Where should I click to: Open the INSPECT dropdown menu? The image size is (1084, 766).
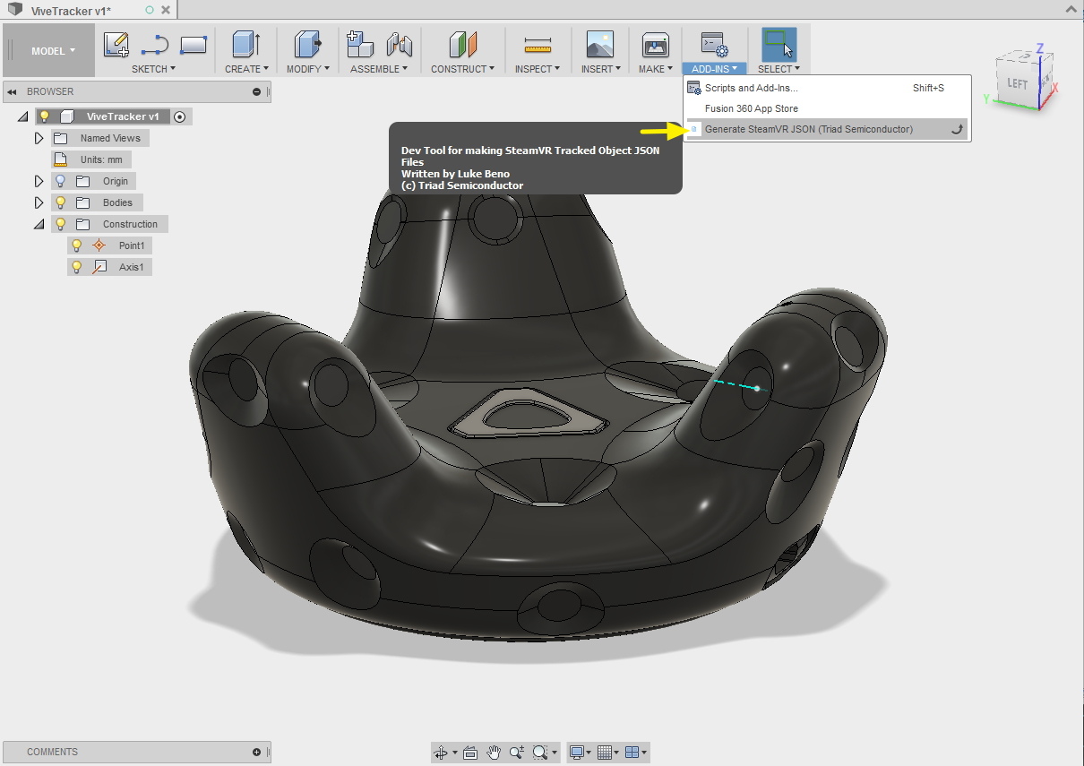[x=538, y=69]
